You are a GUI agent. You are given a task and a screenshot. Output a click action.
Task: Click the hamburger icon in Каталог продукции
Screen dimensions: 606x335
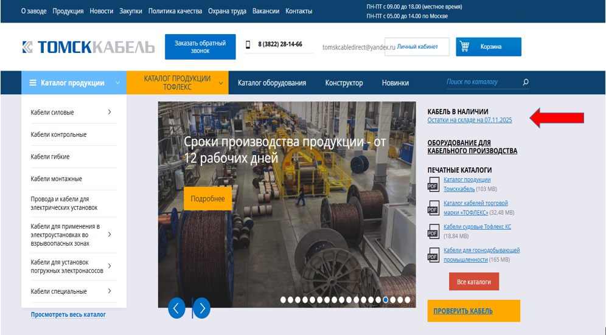(x=33, y=83)
